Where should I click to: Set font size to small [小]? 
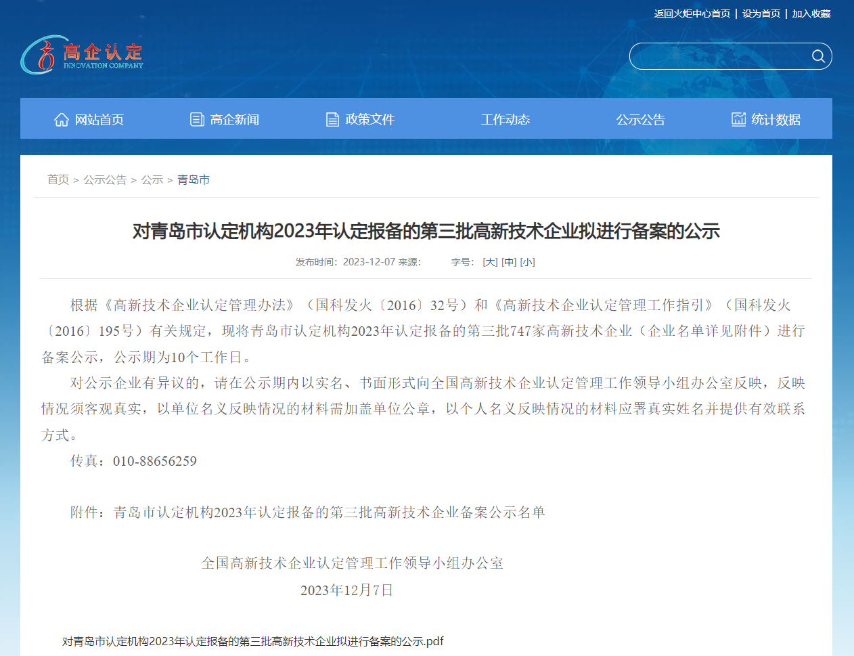[x=527, y=262]
